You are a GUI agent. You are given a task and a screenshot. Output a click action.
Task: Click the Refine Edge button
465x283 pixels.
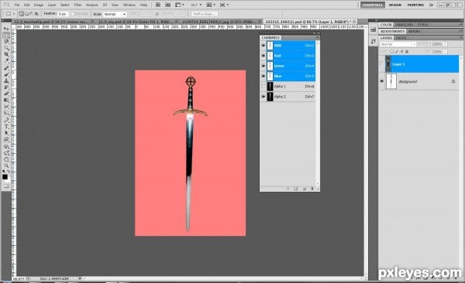tap(205, 14)
